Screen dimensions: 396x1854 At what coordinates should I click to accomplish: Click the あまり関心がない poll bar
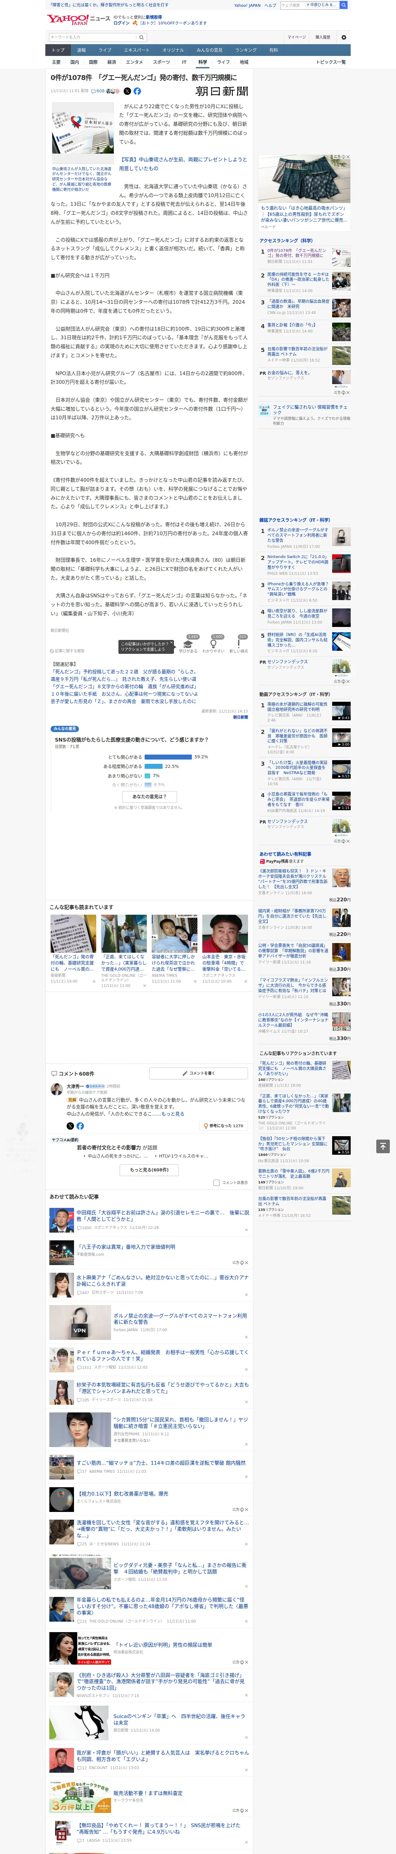tap(147, 776)
